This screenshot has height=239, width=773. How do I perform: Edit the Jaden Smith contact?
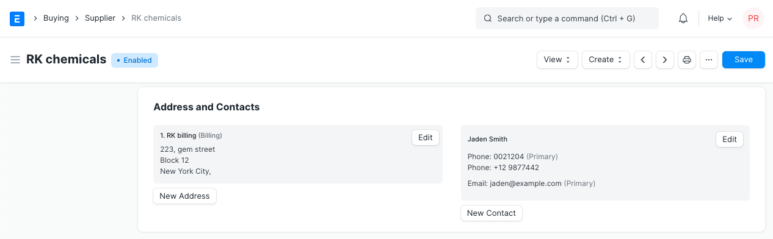(x=730, y=140)
